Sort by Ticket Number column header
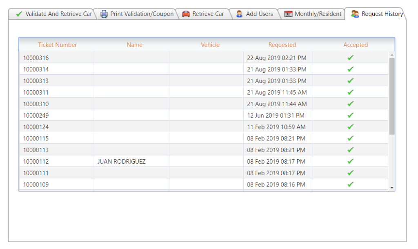Screen dimensions: 418x249 pyautogui.click(x=58, y=45)
